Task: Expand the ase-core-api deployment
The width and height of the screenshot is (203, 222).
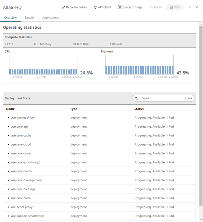Action: tap(8, 127)
